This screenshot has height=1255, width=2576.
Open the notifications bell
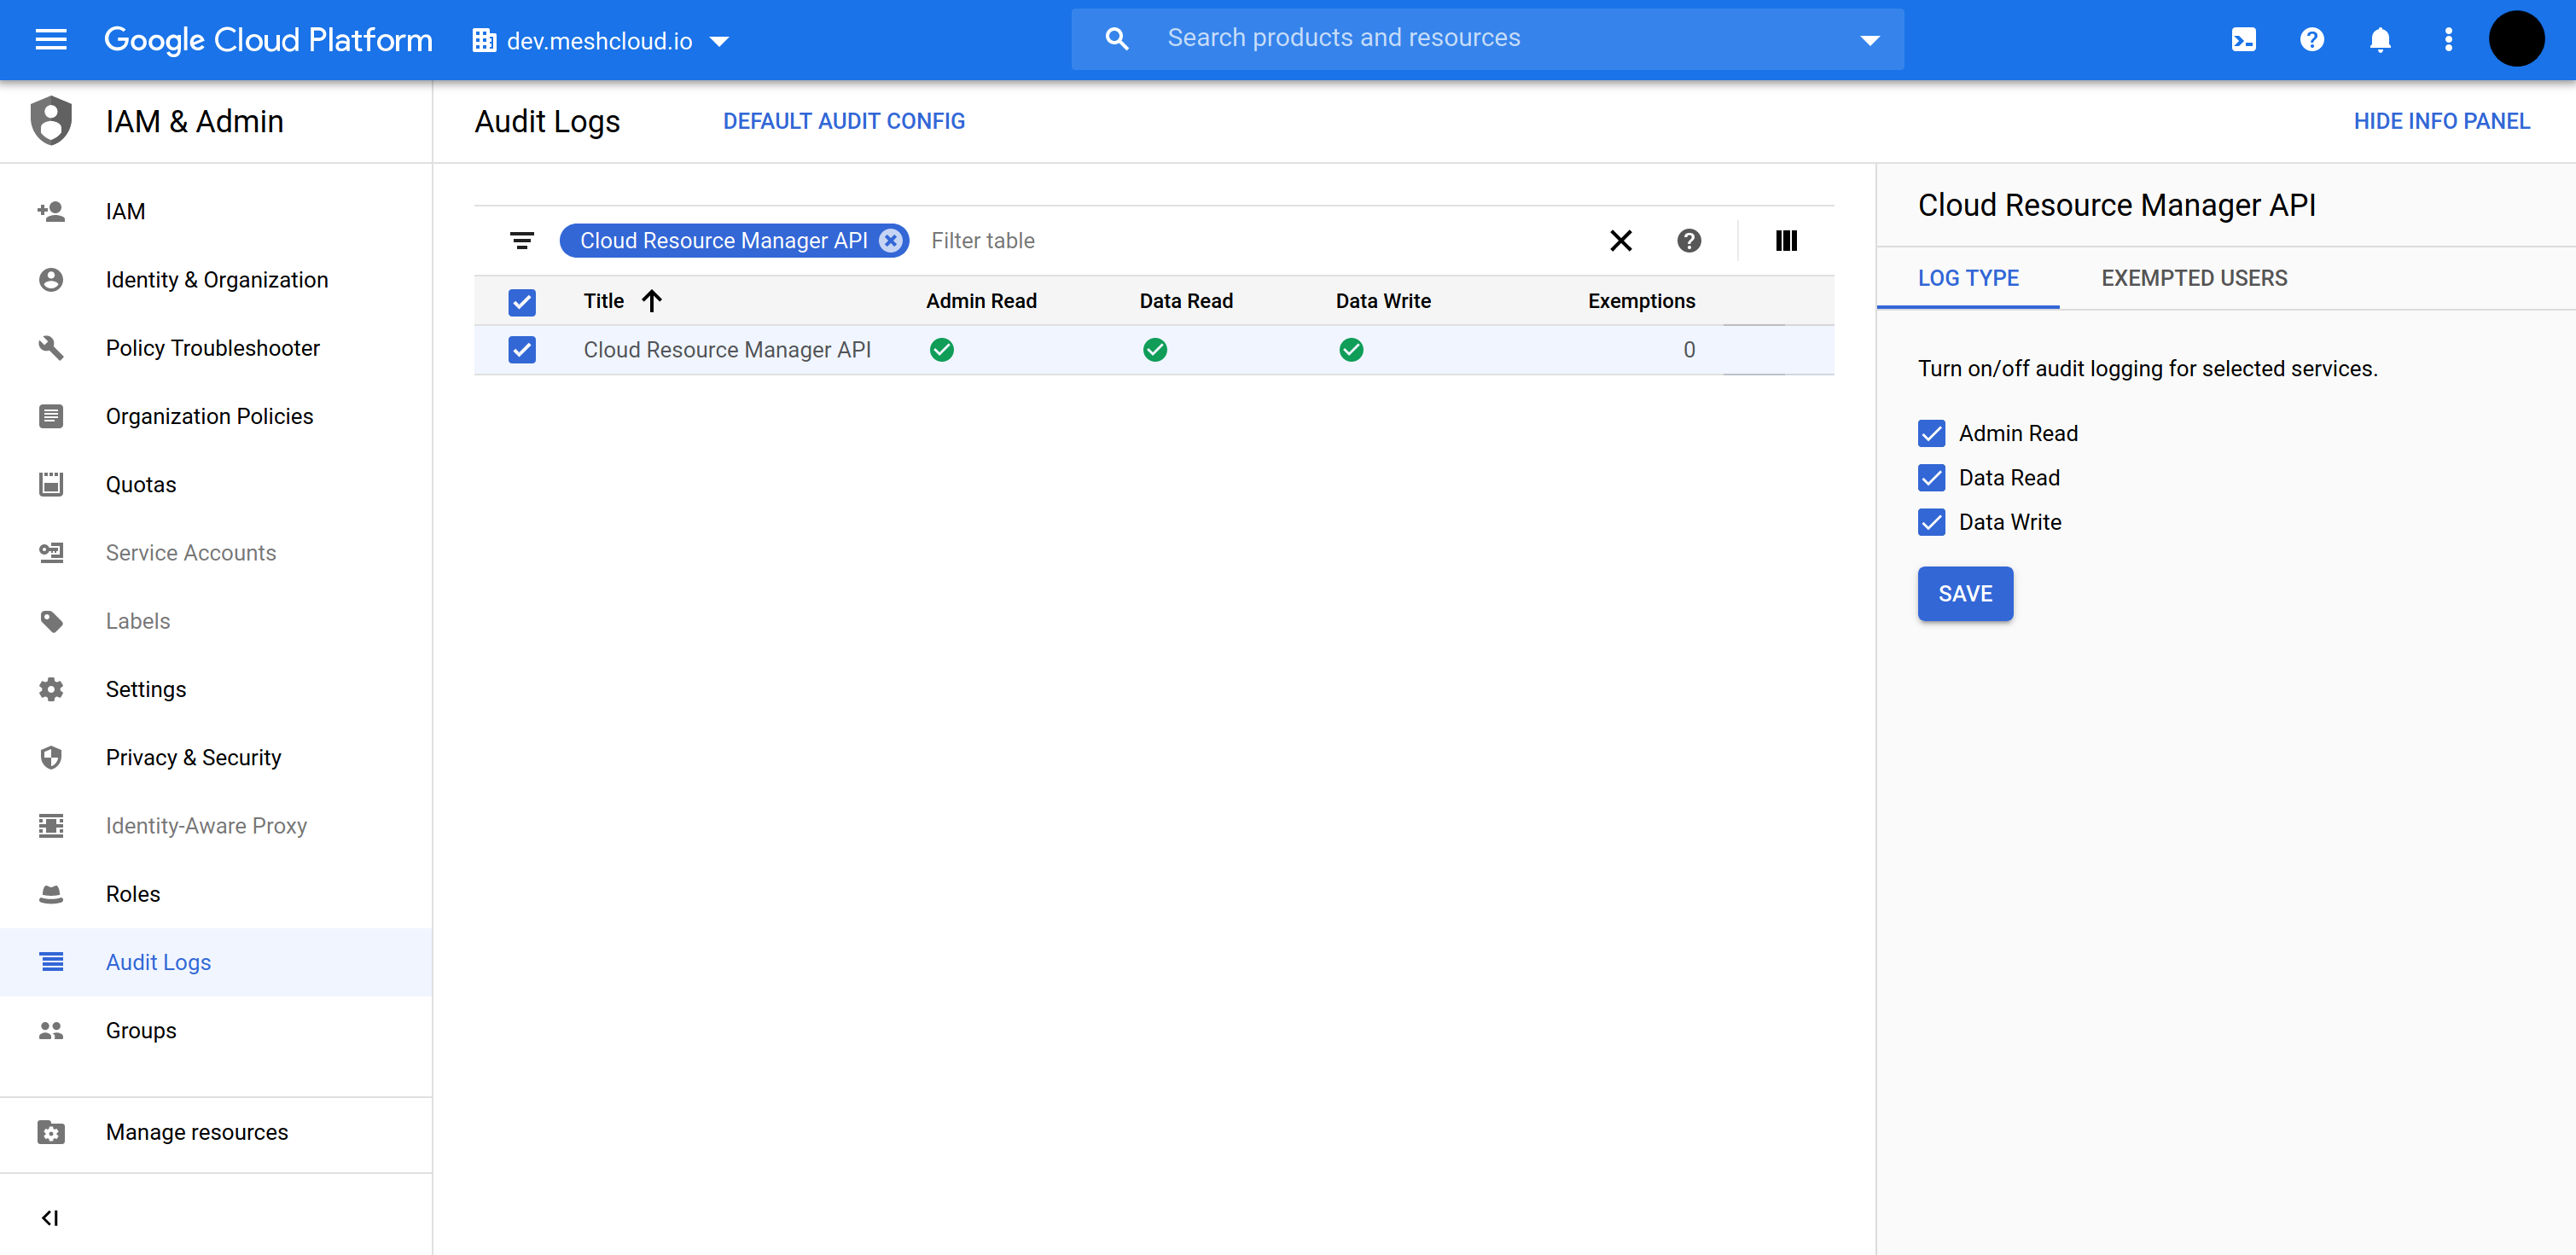tap(2380, 40)
